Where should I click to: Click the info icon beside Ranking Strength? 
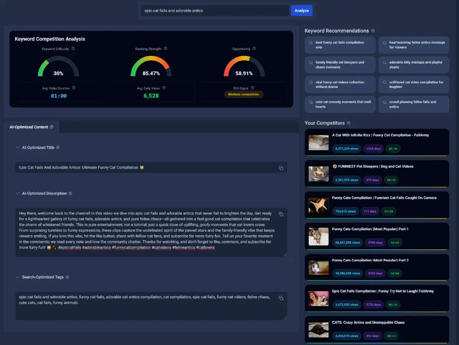[x=165, y=49]
